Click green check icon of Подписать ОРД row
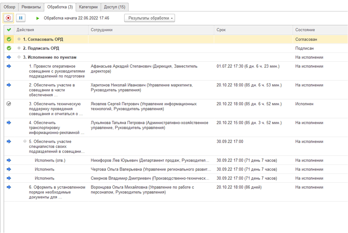This screenshot has width=348, height=233. pos(9,48)
